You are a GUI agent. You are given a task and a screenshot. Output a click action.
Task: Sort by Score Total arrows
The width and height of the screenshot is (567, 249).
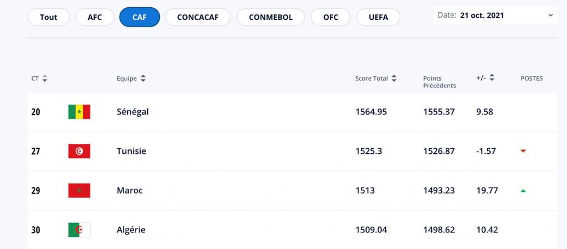click(394, 79)
